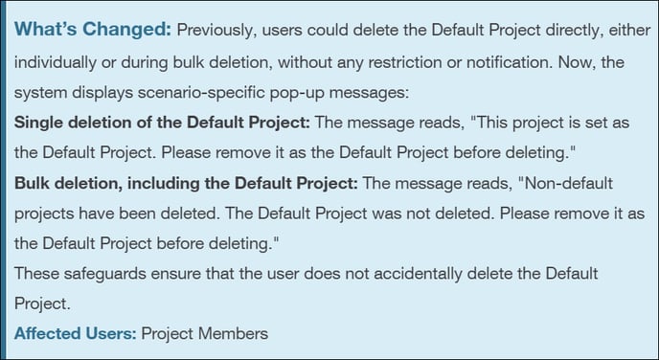Click the "Affected Users:" label

pos(76,333)
